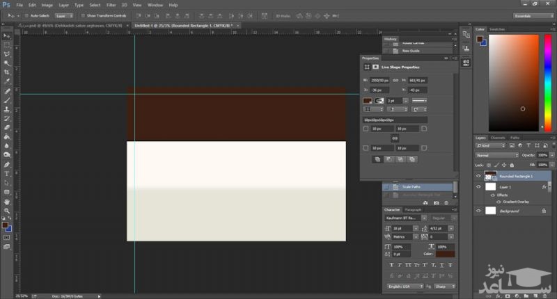Switch to the Swatches tab
This screenshot has height=299, width=557.
497,29
